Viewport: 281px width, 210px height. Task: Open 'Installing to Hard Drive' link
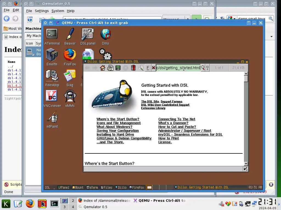[x=115, y=135]
